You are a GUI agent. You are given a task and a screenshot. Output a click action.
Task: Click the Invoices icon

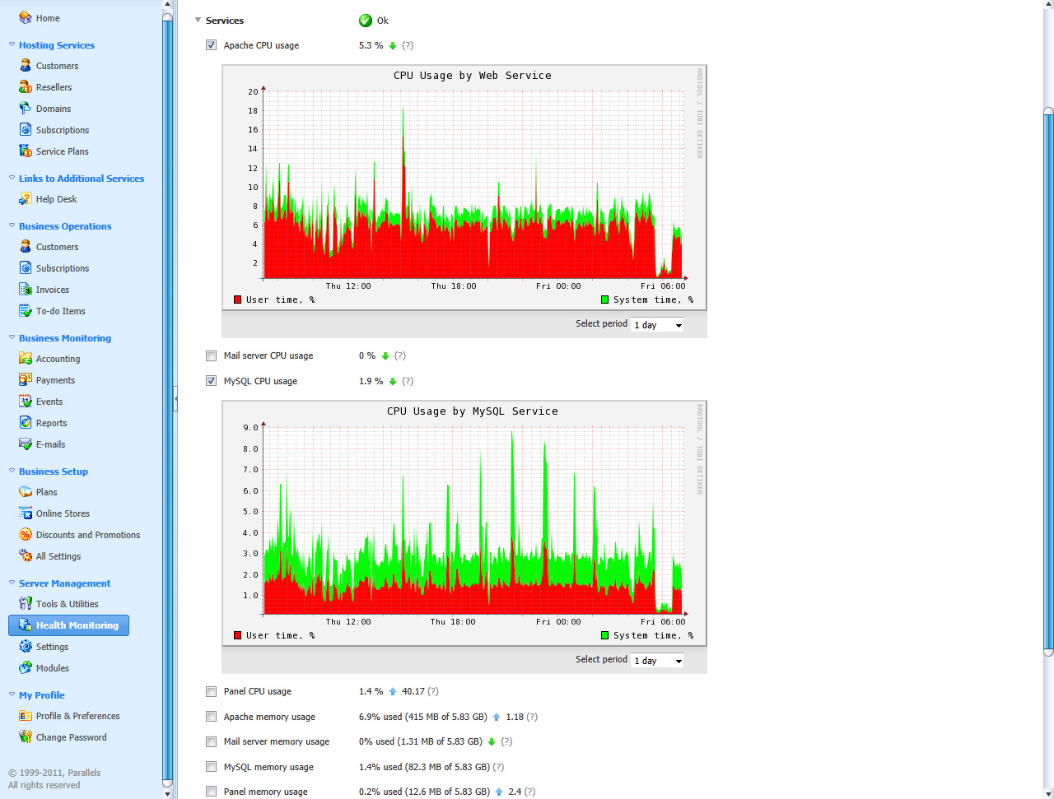[26, 290]
